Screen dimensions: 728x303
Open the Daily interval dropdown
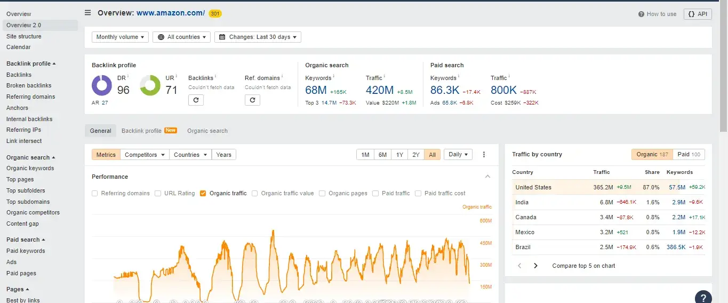[x=458, y=155]
